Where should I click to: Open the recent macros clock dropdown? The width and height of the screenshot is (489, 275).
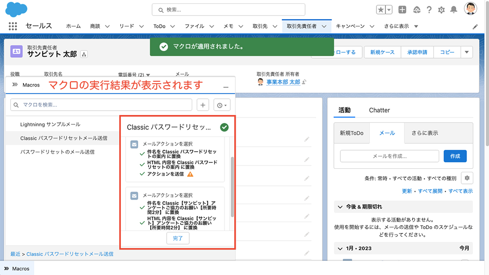tap(222, 105)
